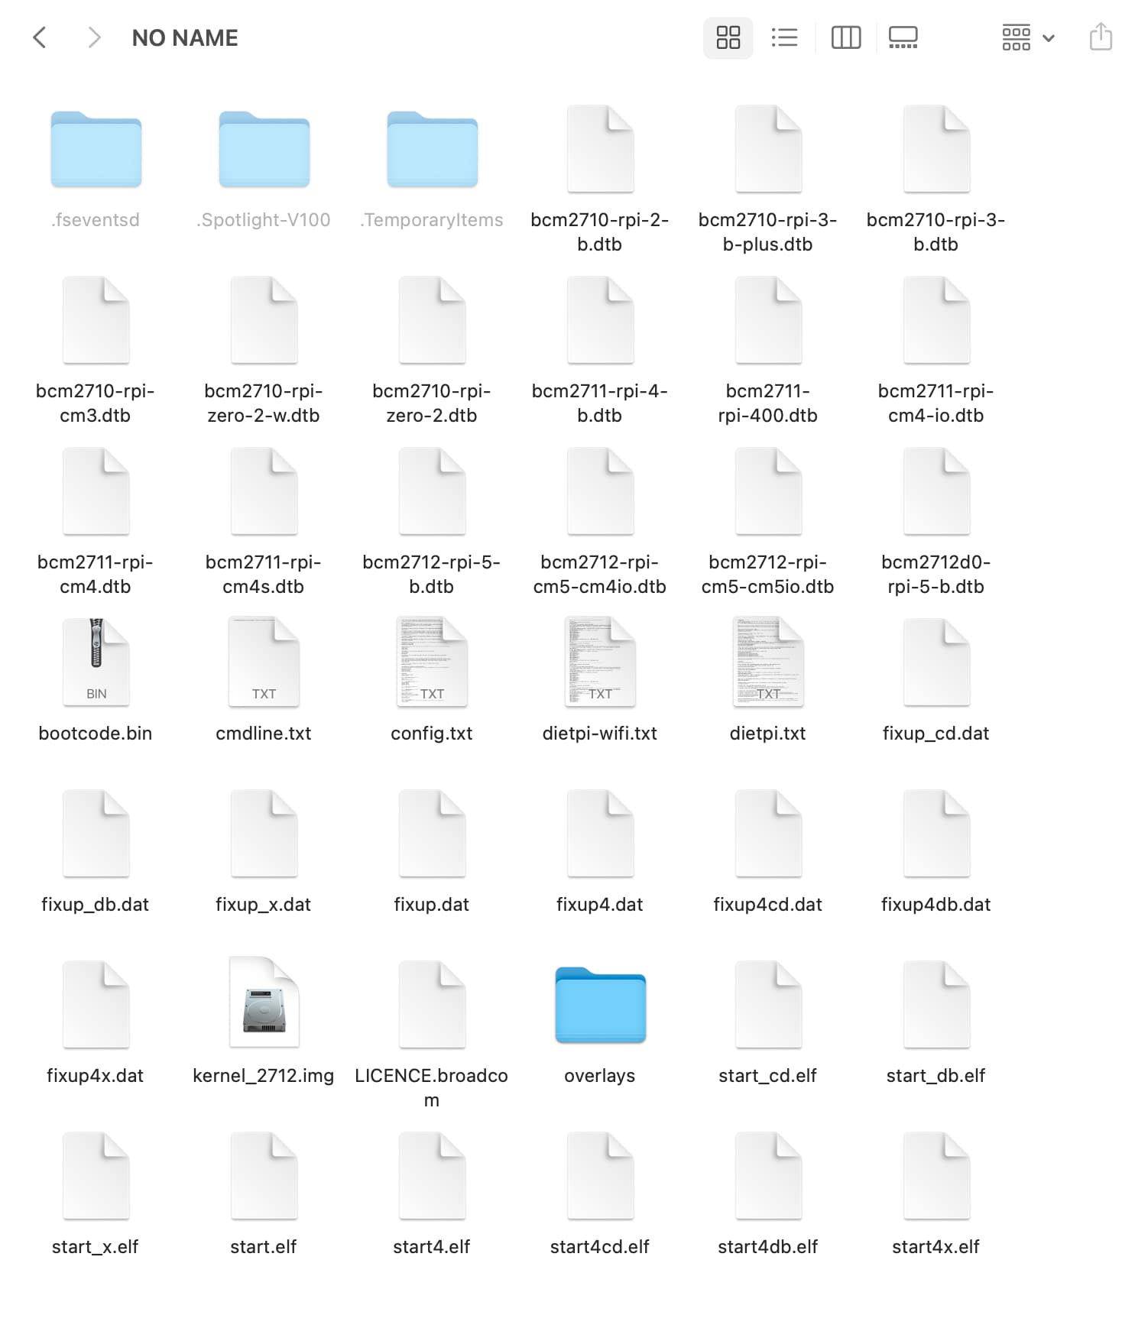This screenshot has width=1122, height=1328.
Task: Select the kernel_2712.img disk image icon
Action: [264, 1002]
